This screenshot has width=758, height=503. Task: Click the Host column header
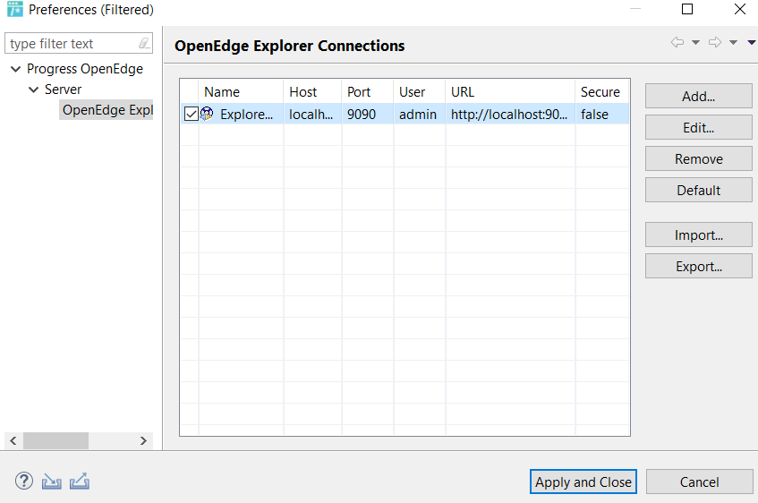pos(312,91)
